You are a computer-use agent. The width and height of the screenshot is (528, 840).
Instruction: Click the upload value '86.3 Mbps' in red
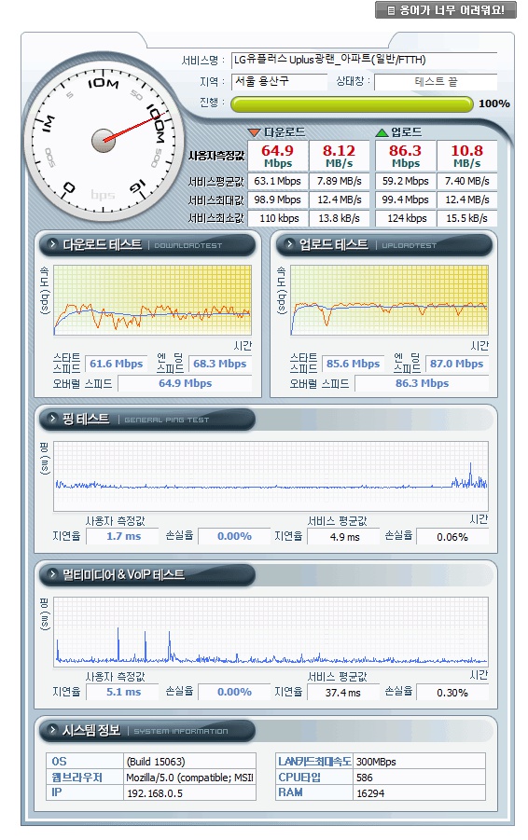click(x=406, y=156)
